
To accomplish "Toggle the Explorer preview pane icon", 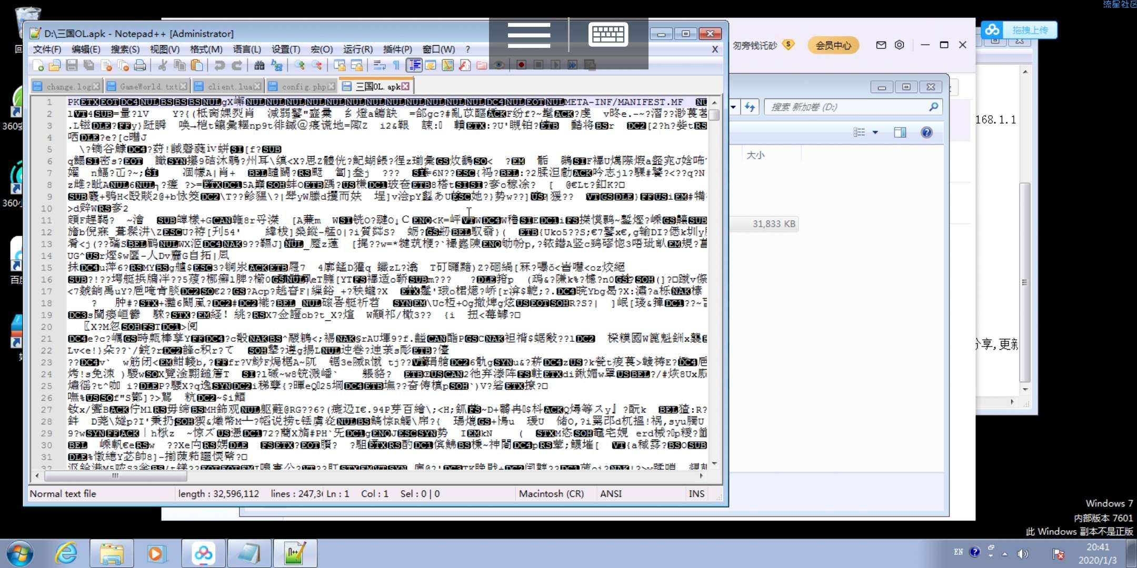I will [x=900, y=133].
